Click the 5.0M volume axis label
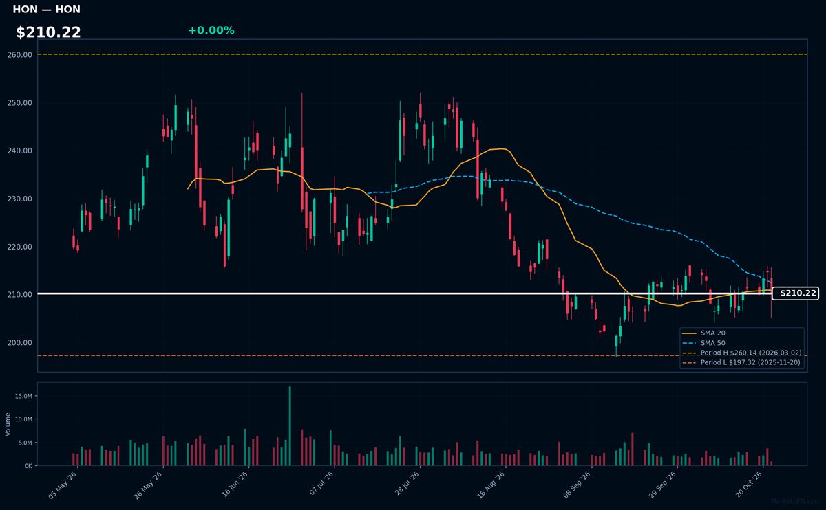Screen dimensions: 826x510 point(25,443)
